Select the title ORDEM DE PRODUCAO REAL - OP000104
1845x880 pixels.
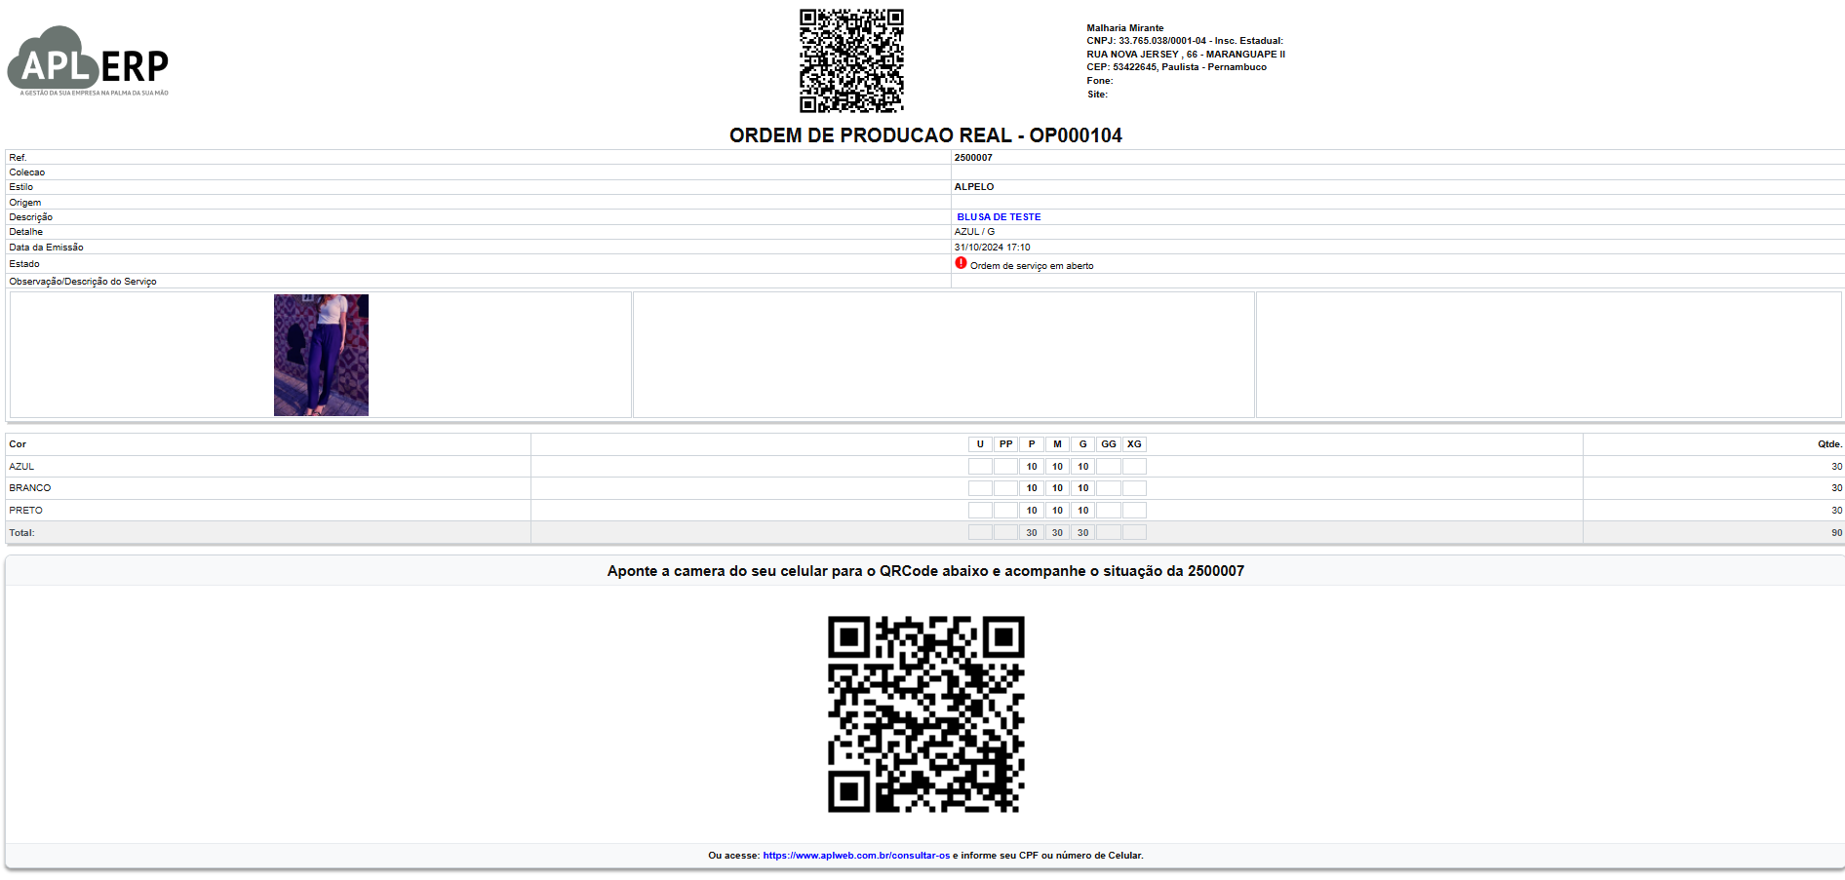click(925, 135)
